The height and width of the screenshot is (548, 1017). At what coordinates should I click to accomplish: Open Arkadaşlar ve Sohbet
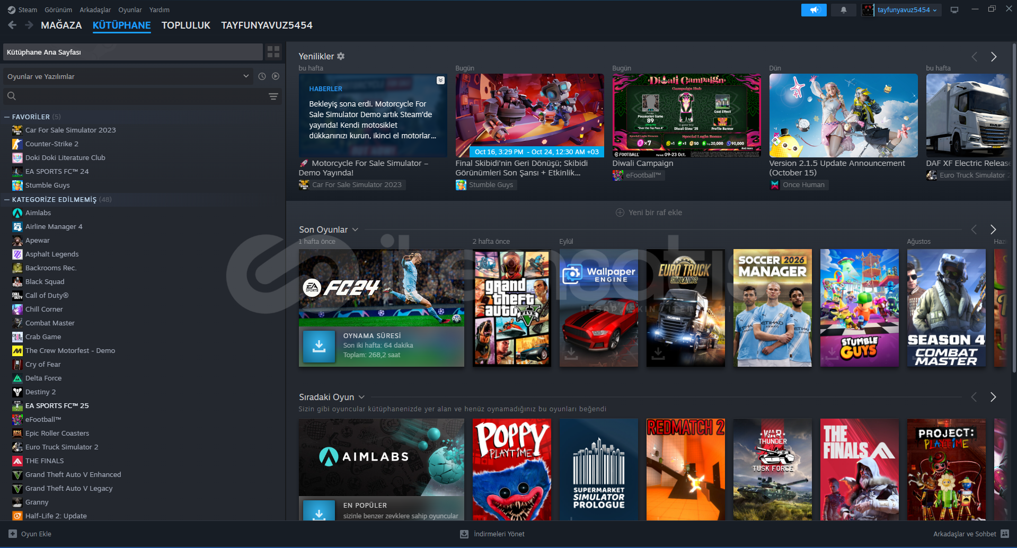click(971, 534)
